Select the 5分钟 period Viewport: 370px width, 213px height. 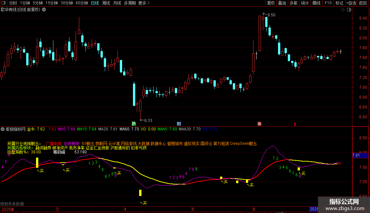tap(38, 3)
